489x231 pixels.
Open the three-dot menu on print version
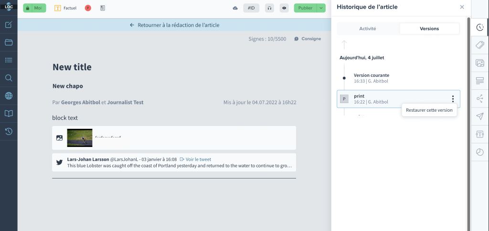[453, 99]
